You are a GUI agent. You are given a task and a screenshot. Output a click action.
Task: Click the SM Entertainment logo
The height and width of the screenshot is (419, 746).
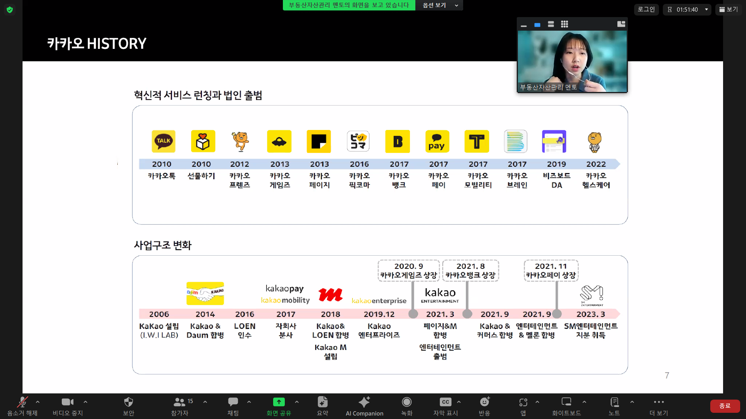point(592,296)
